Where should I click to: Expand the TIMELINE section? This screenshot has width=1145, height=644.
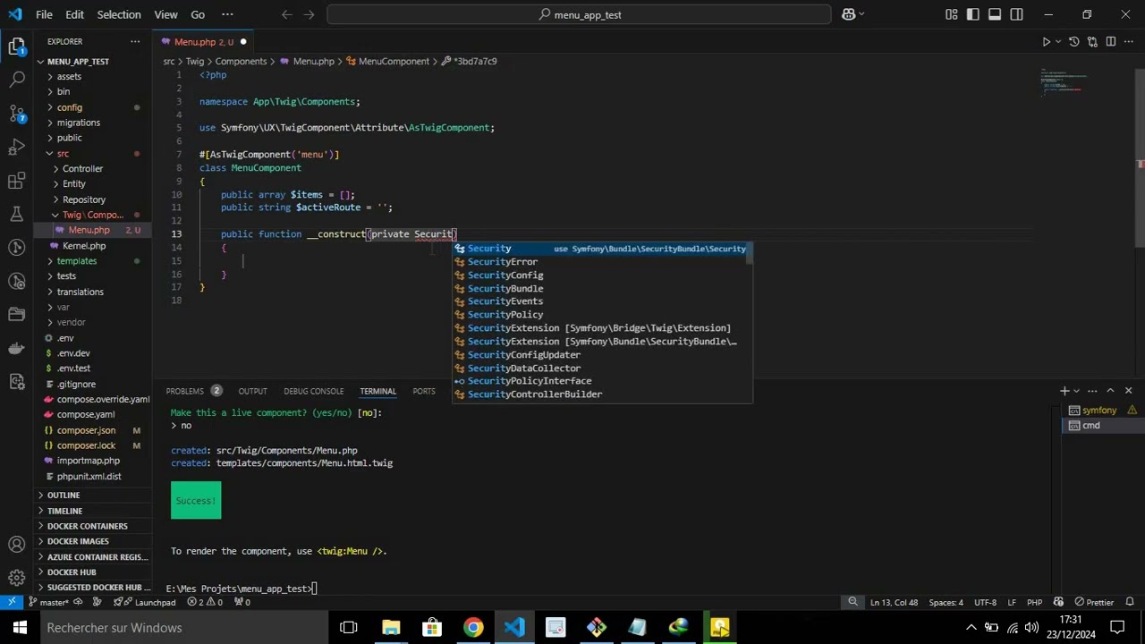64,511
